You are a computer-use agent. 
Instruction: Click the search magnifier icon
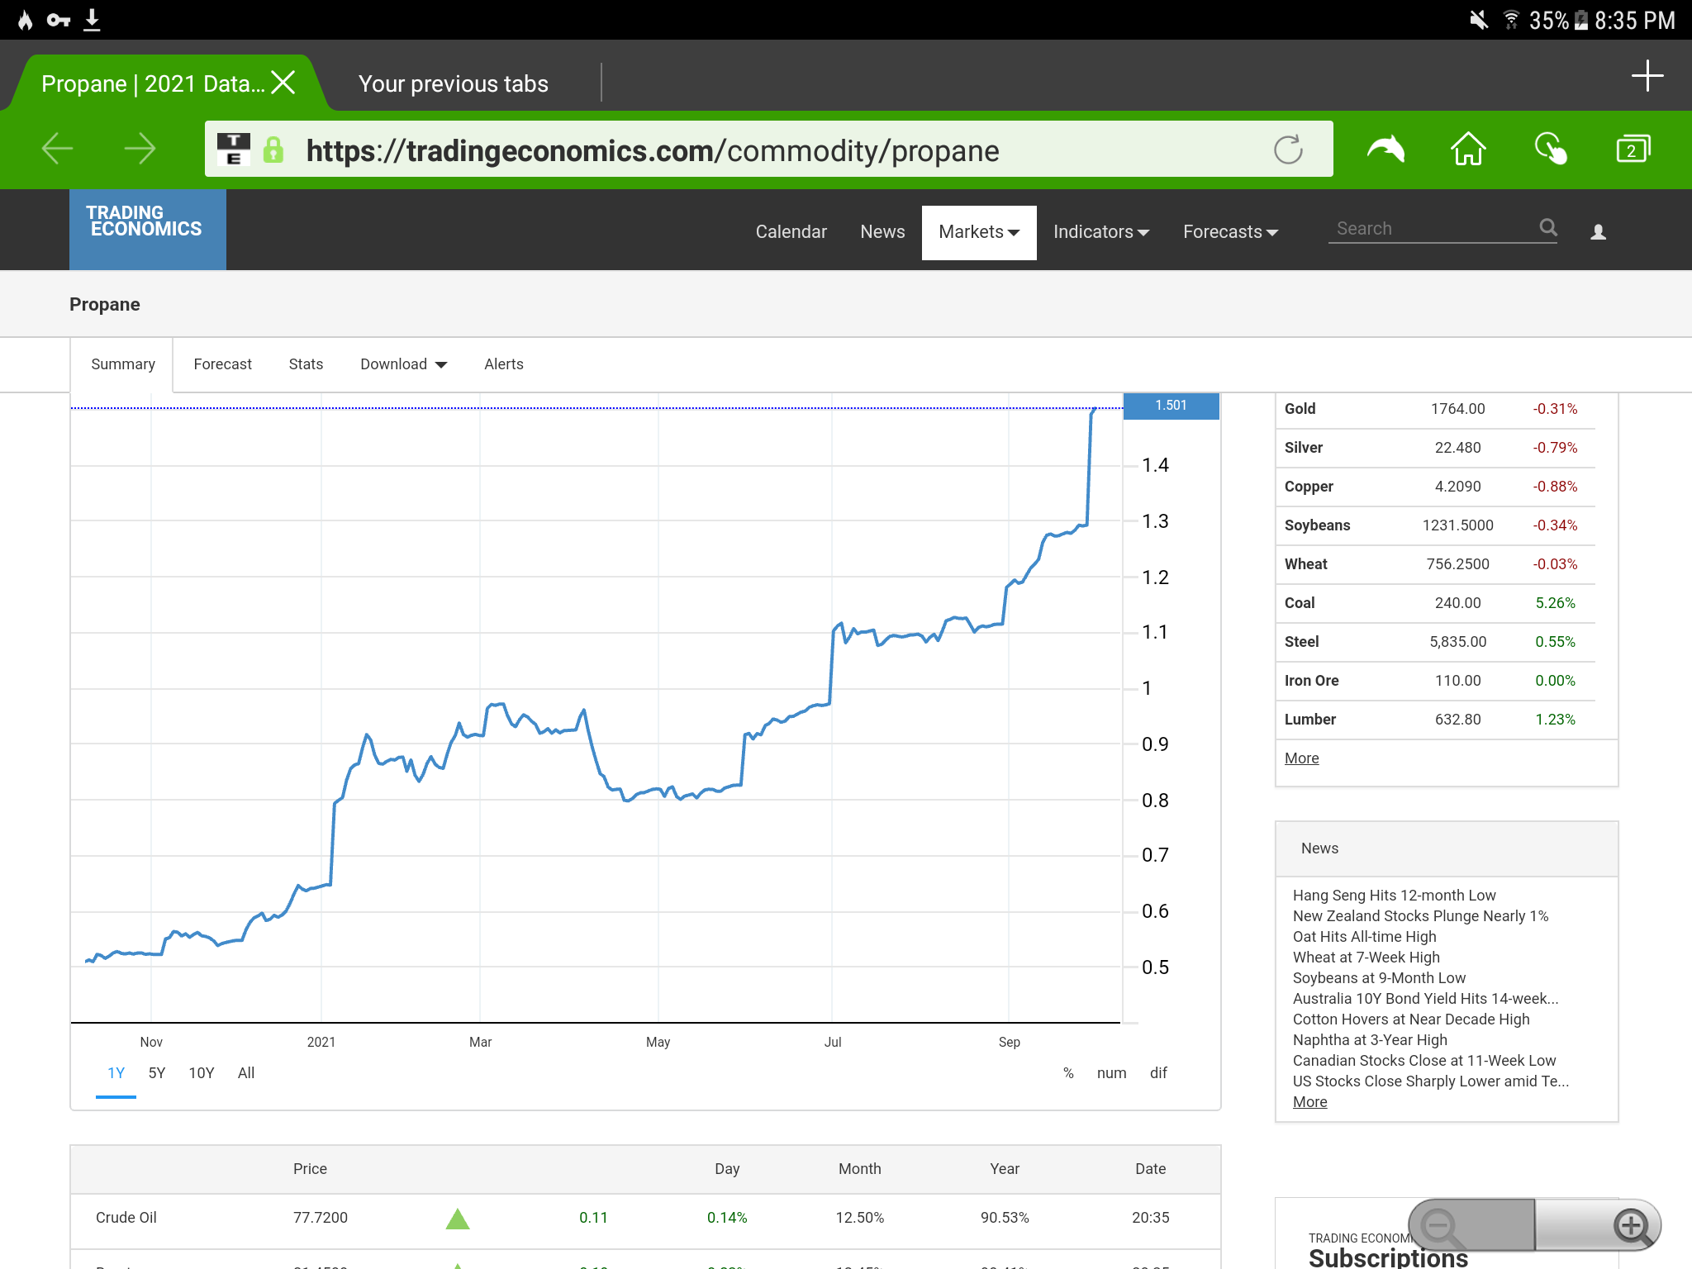click(x=1548, y=228)
